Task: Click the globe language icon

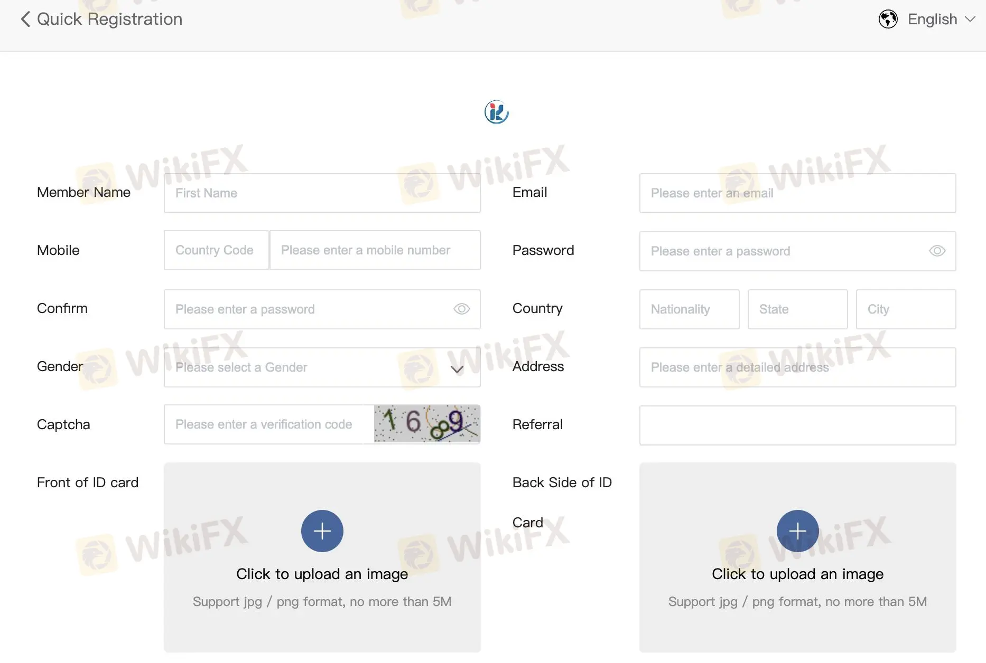Action: [888, 19]
